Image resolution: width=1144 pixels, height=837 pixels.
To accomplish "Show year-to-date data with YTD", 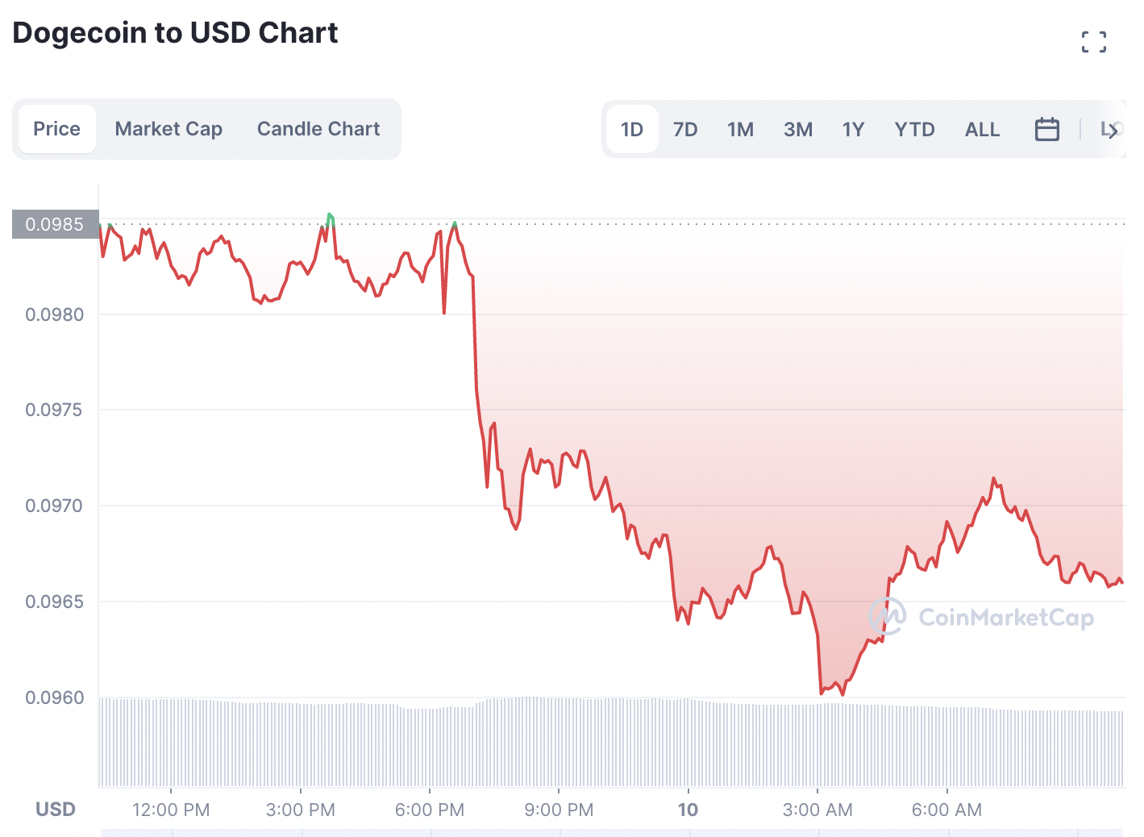I will [914, 128].
